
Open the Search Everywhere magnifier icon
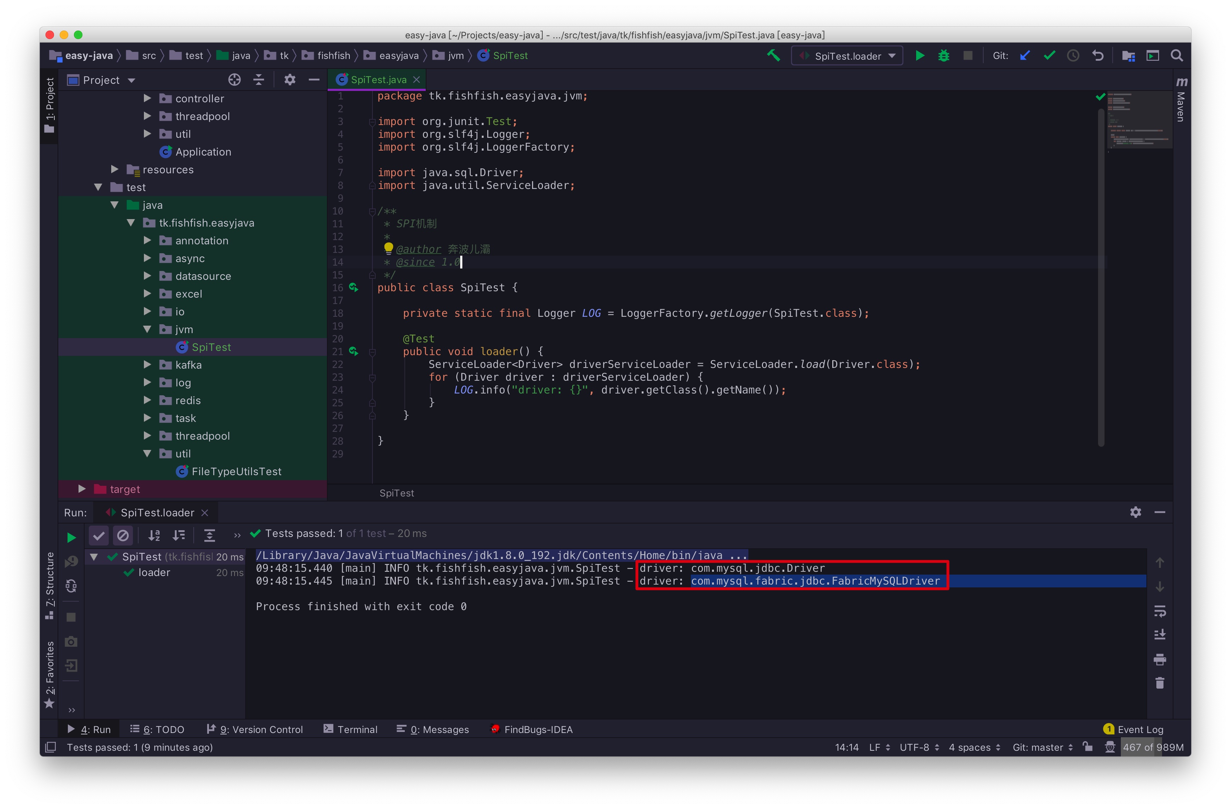[1177, 56]
